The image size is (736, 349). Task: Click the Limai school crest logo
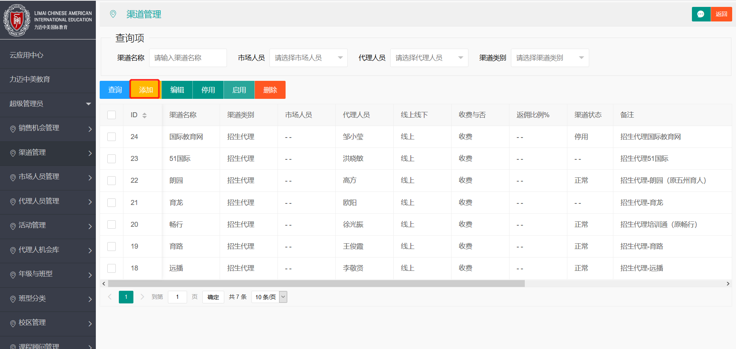16,20
